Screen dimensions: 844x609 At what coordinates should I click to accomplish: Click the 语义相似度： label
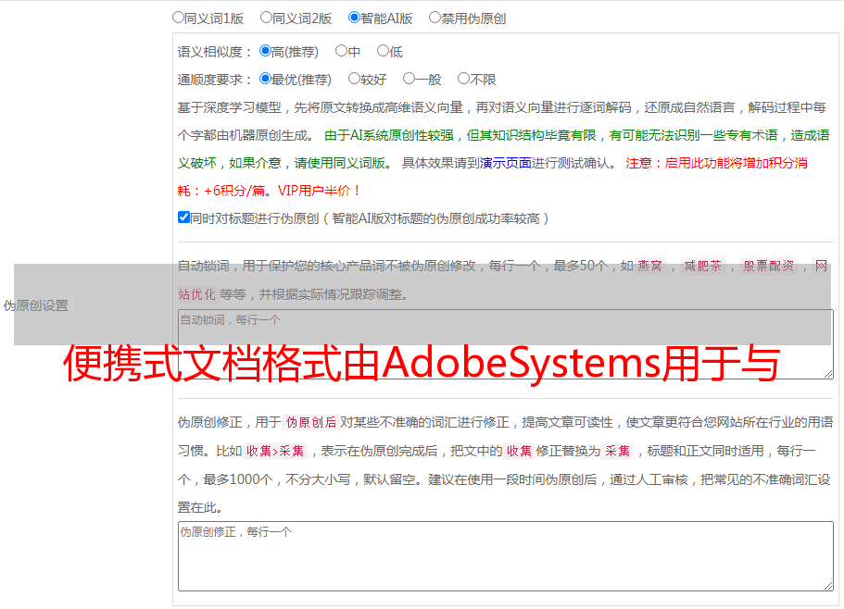tap(215, 52)
